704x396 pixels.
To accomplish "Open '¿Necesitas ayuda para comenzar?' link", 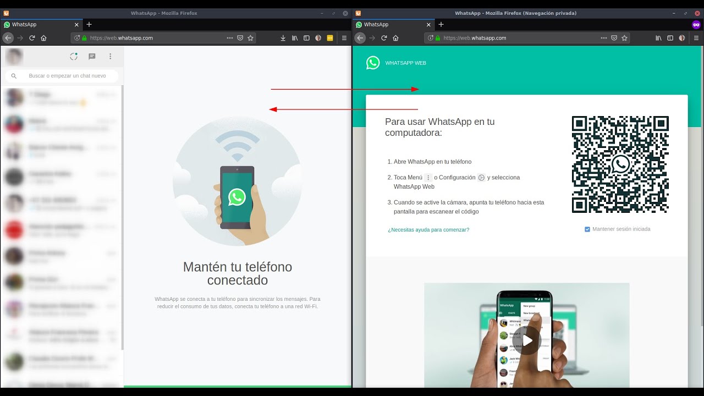I will (x=428, y=230).
